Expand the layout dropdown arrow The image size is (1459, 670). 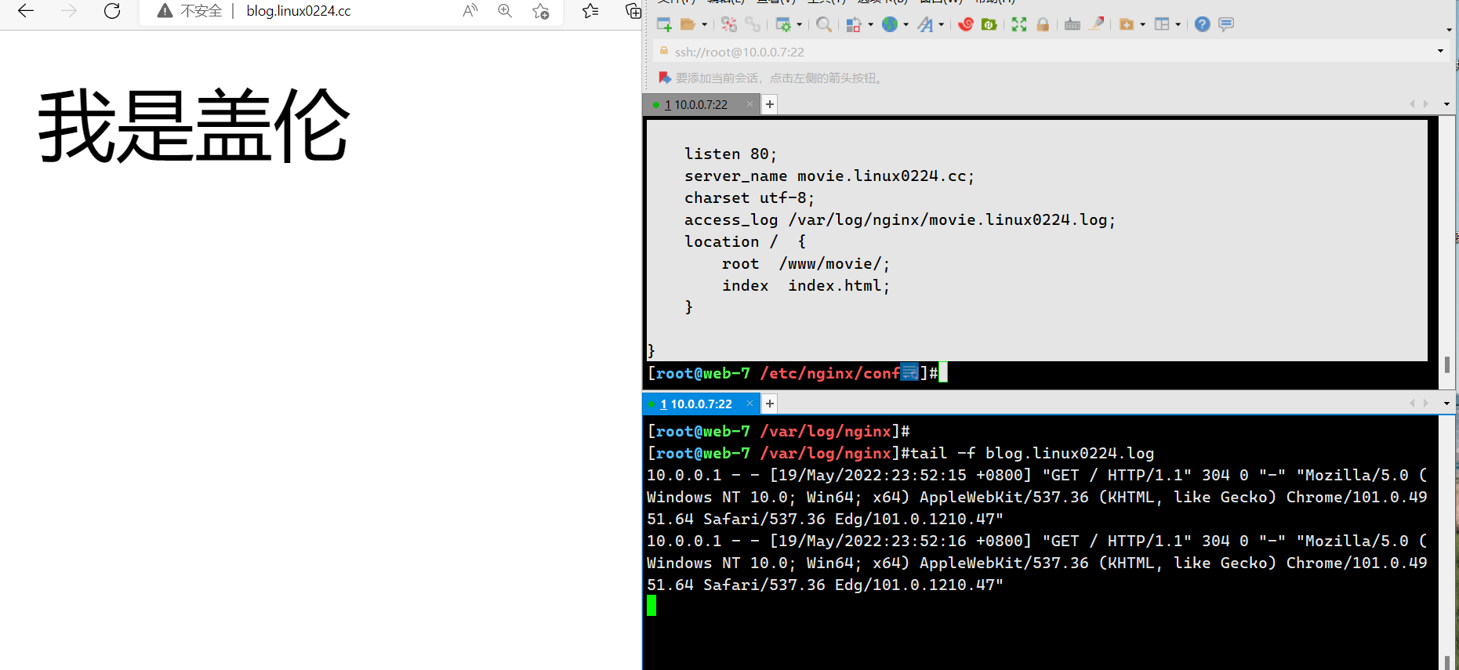[1178, 24]
